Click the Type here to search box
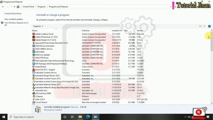The image size is (213, 120). pos(34,117)
